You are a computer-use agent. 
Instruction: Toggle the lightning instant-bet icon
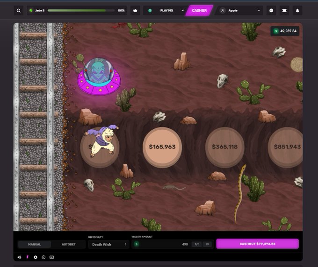(28, 257)
